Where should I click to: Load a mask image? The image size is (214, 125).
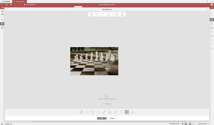106,97
